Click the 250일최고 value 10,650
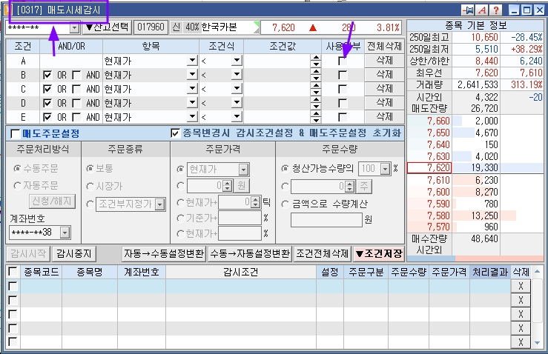 tap(484, 37)
